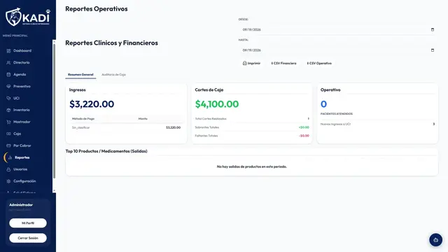The width and height of the screenshot is (448, 252).
Task: Select the Resumen General tab
Action: 80,75
